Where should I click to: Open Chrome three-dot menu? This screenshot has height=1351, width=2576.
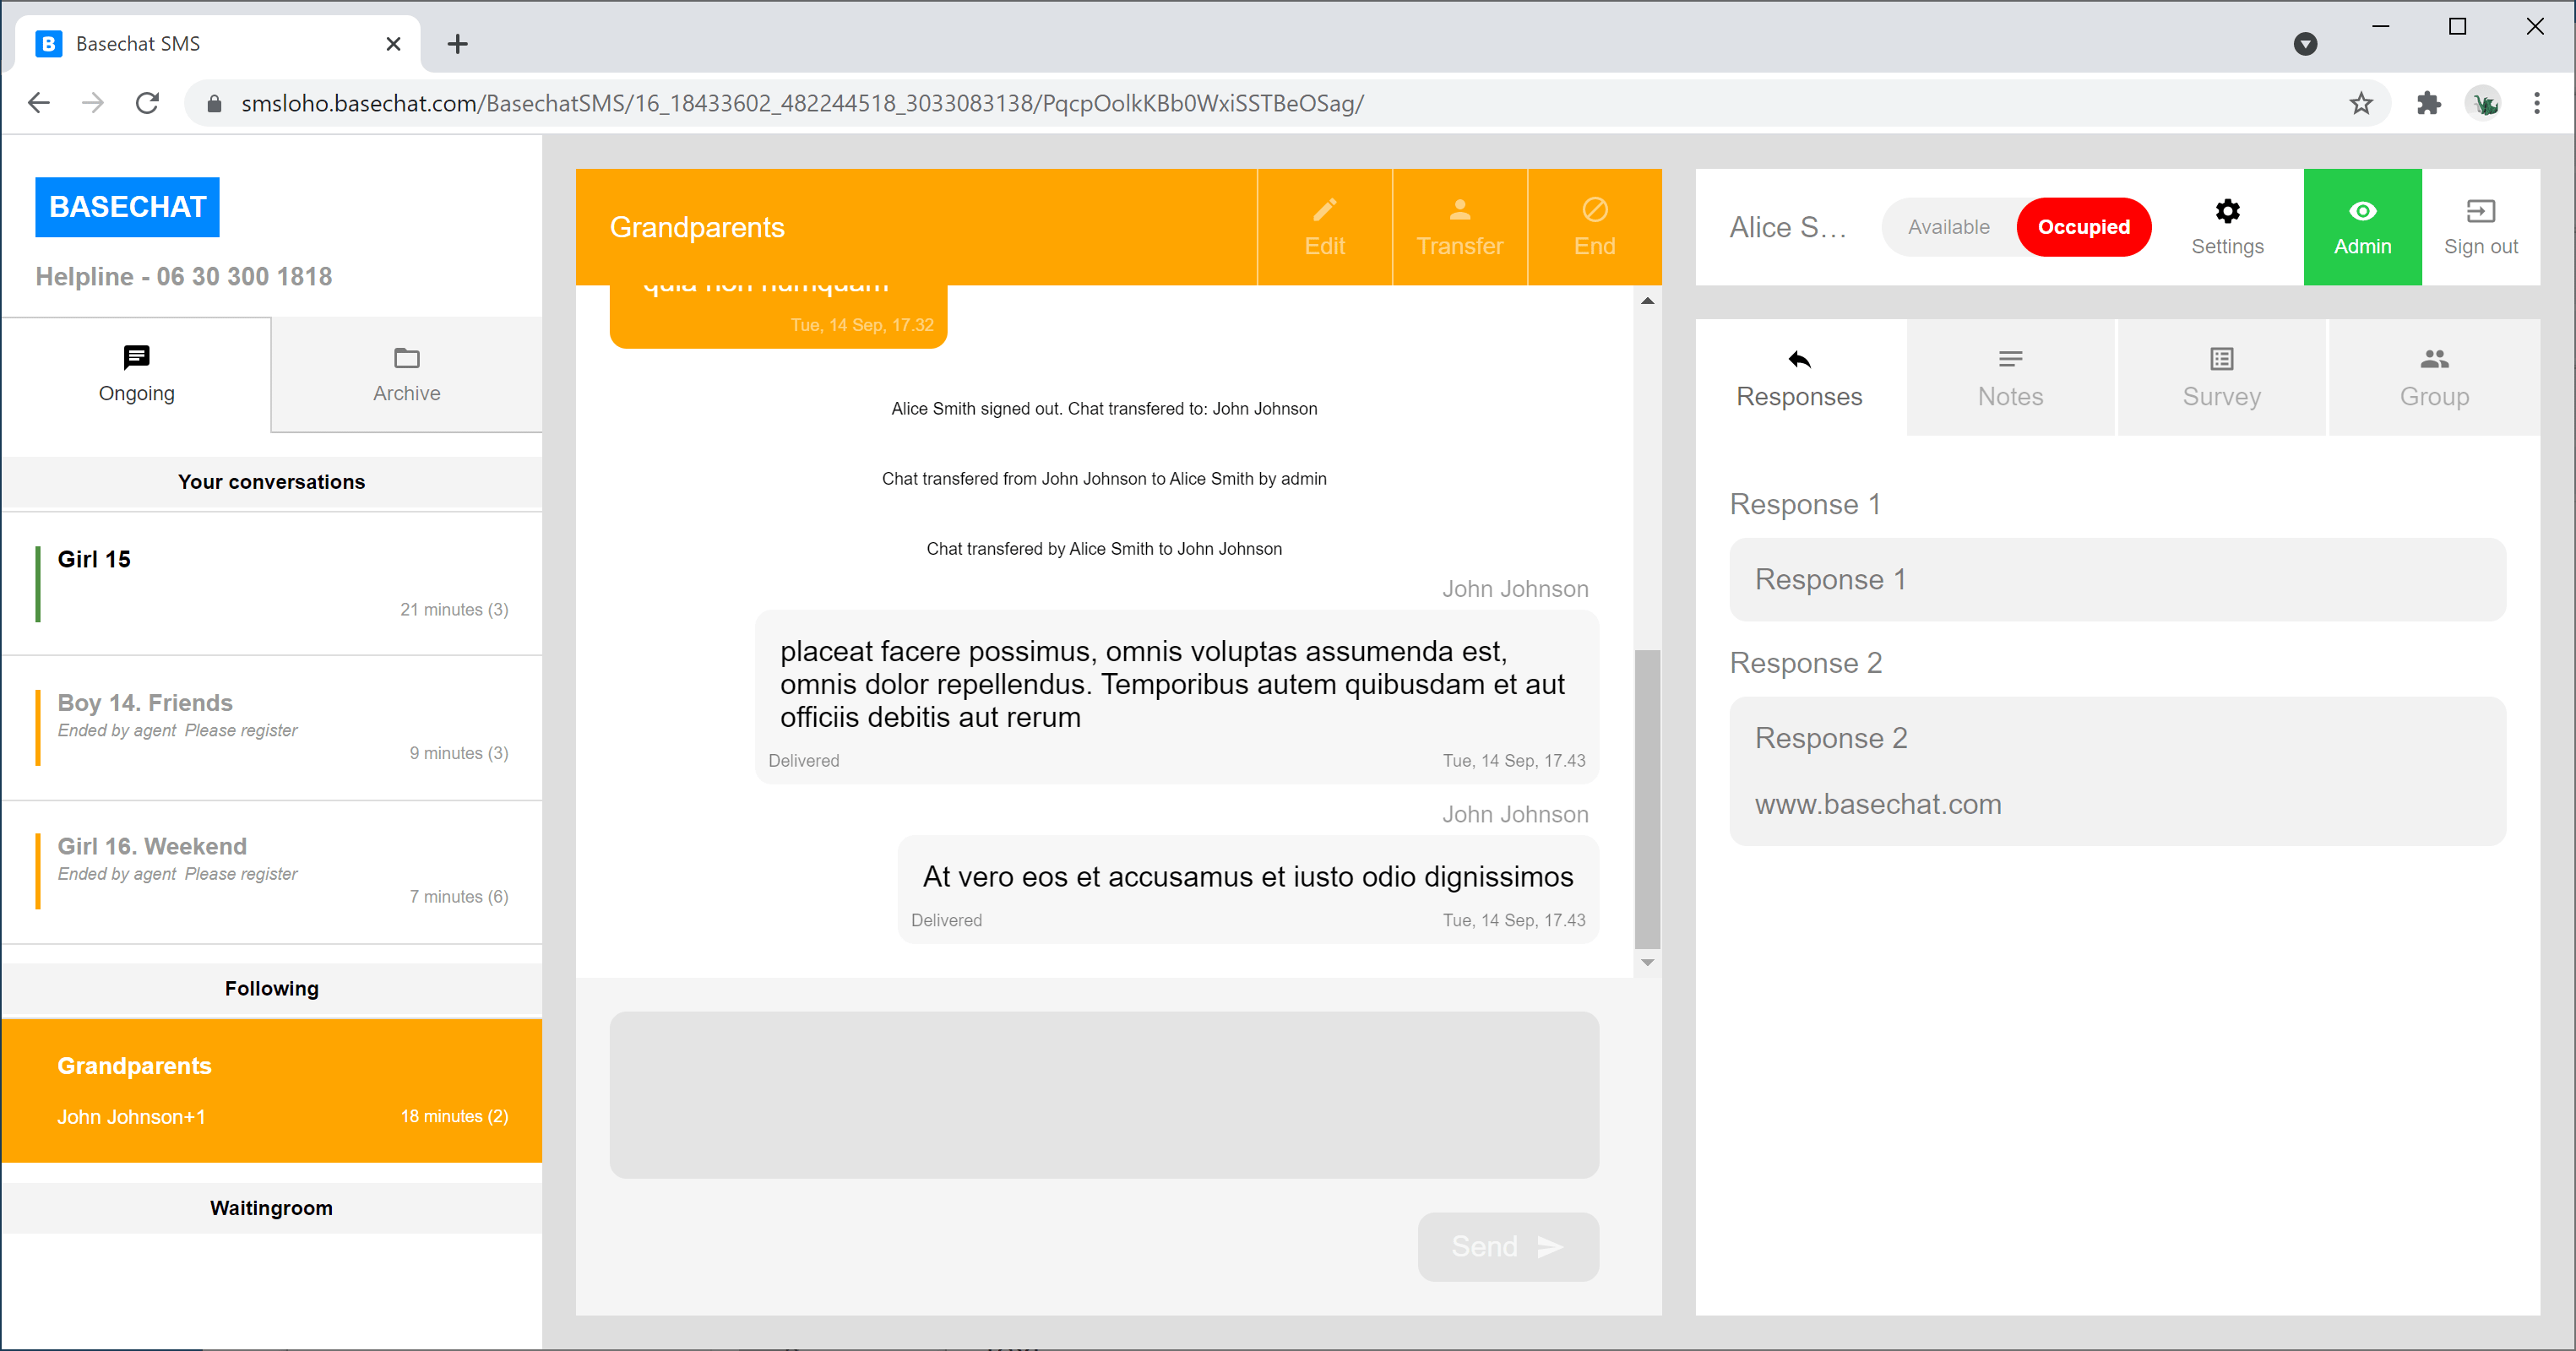(2537, 103)
